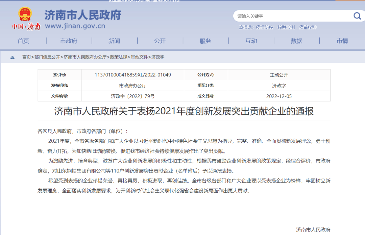
Task: Go to 政策法规 in breadcrumb
Action: tap(118, 57)
